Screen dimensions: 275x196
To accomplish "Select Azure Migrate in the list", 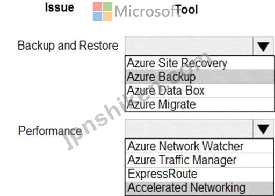I will click(x=200, y=104).
